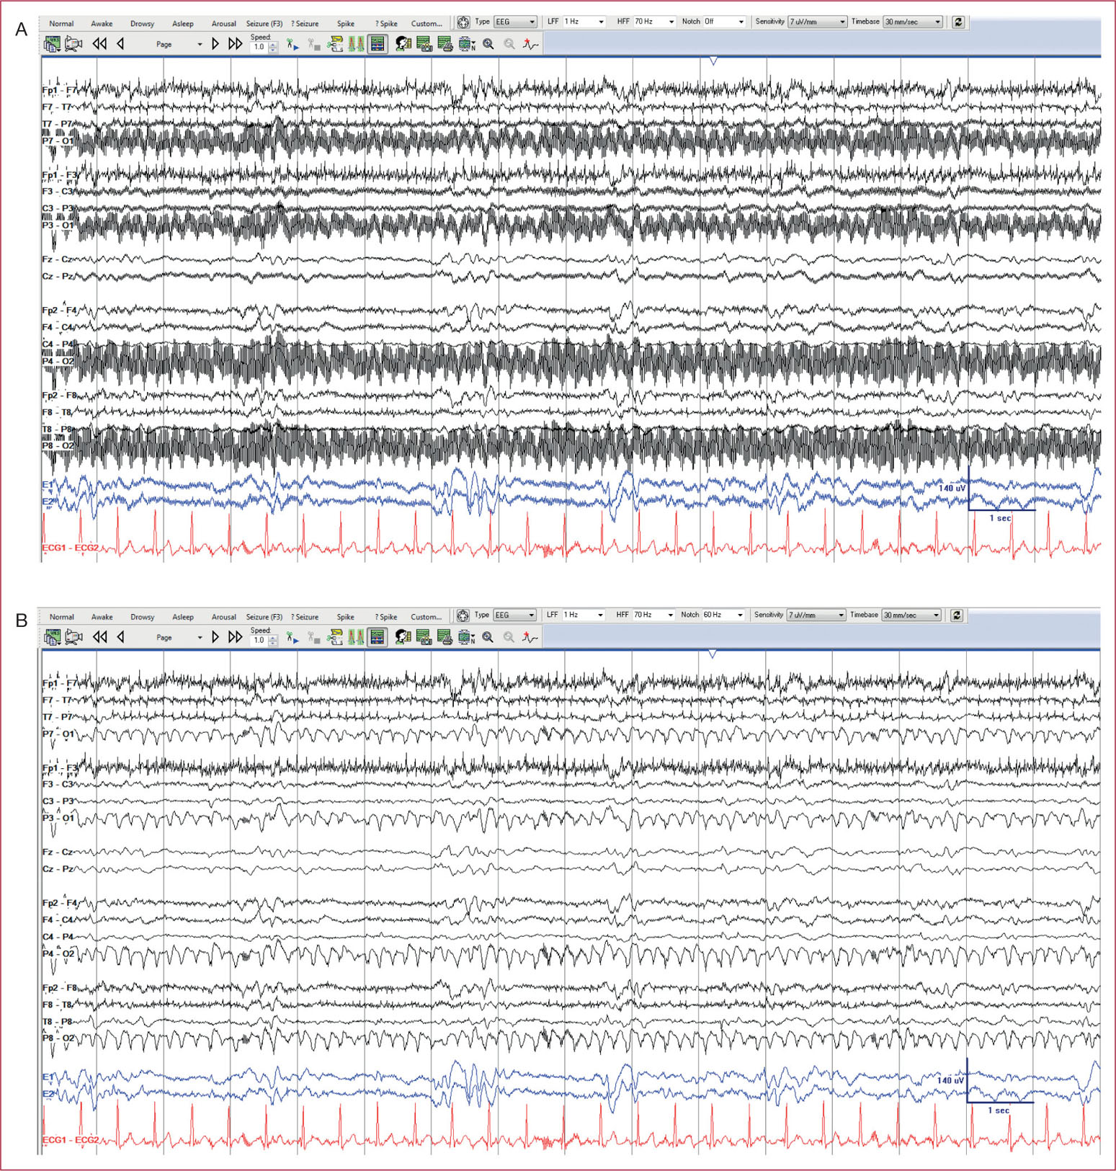
Task: Open the HFF 70 Hz dropdown in panel B
Action: tap(653, 615)
